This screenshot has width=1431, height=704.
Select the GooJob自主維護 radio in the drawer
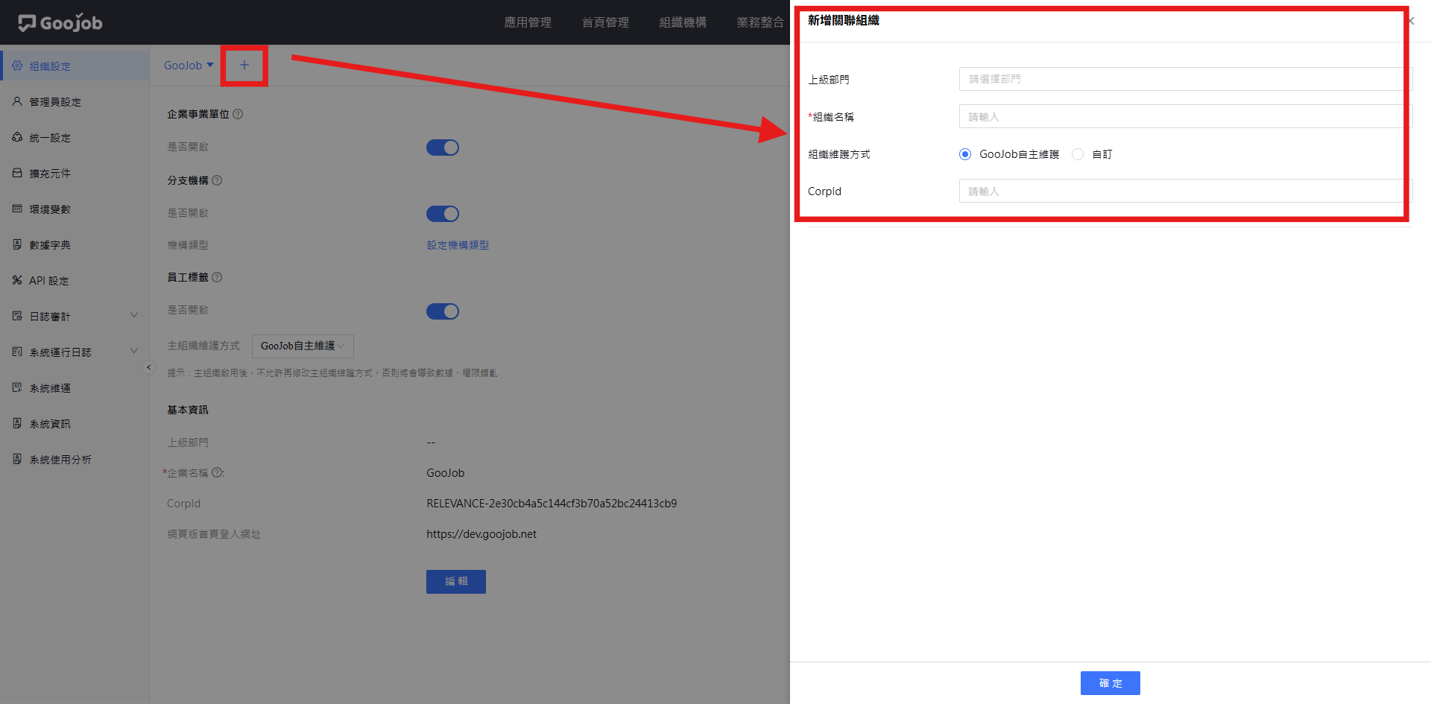pos(965,154)
